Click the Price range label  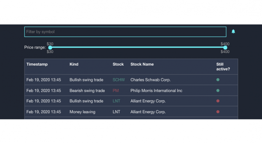(35, 47)
